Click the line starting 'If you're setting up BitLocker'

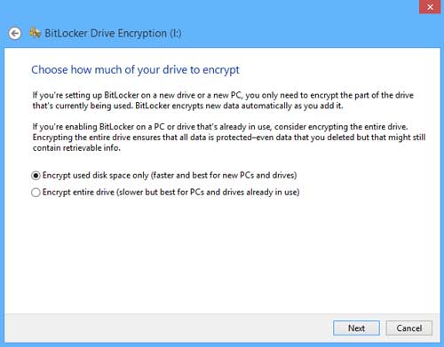223,95
